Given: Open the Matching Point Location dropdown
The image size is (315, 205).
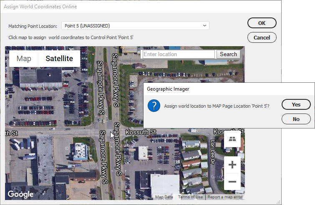Looking at the screenshot, I should [135, 26].
